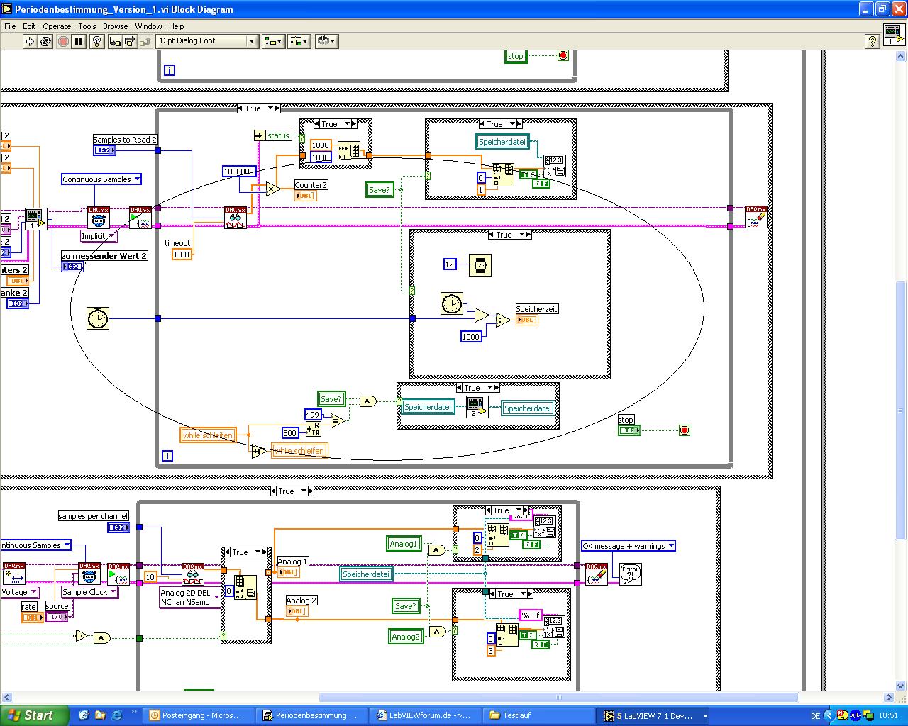908x726 pixels.
Task: Open the Implicit timing selector
Action: point(98,236)
